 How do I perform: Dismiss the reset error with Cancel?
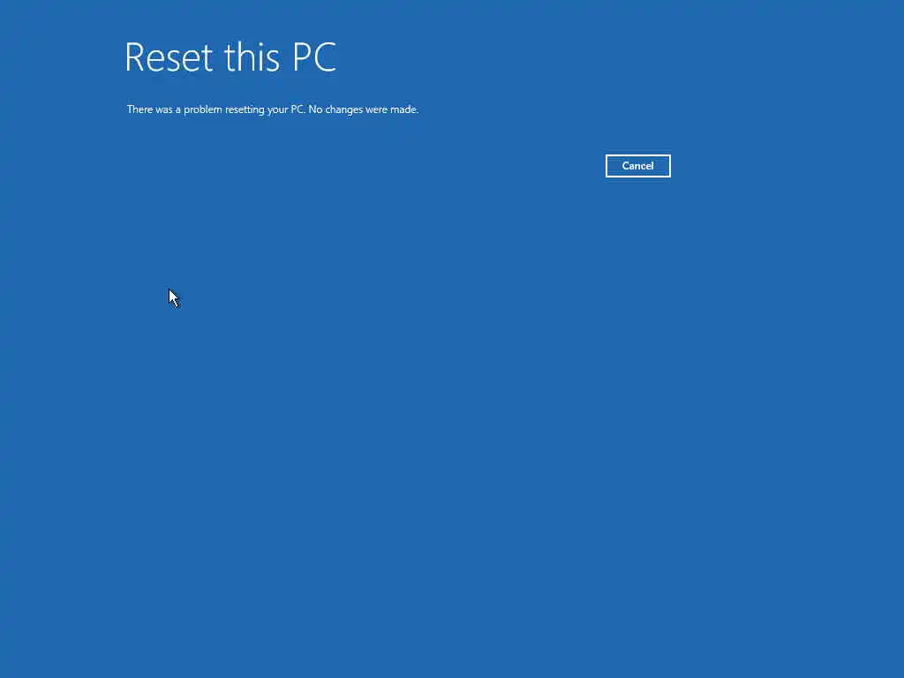pos(637,166)
